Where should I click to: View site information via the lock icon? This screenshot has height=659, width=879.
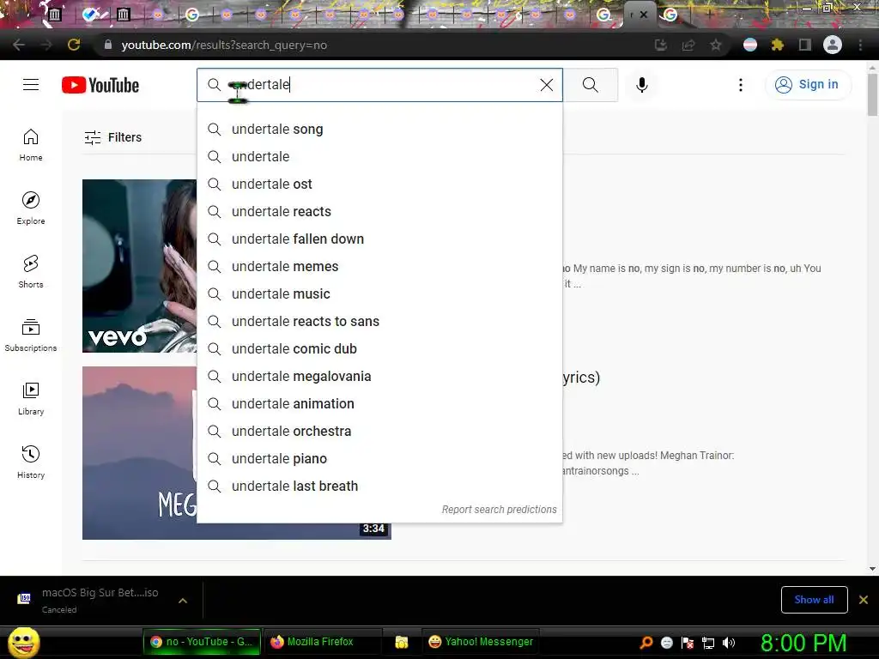[108, 45]
